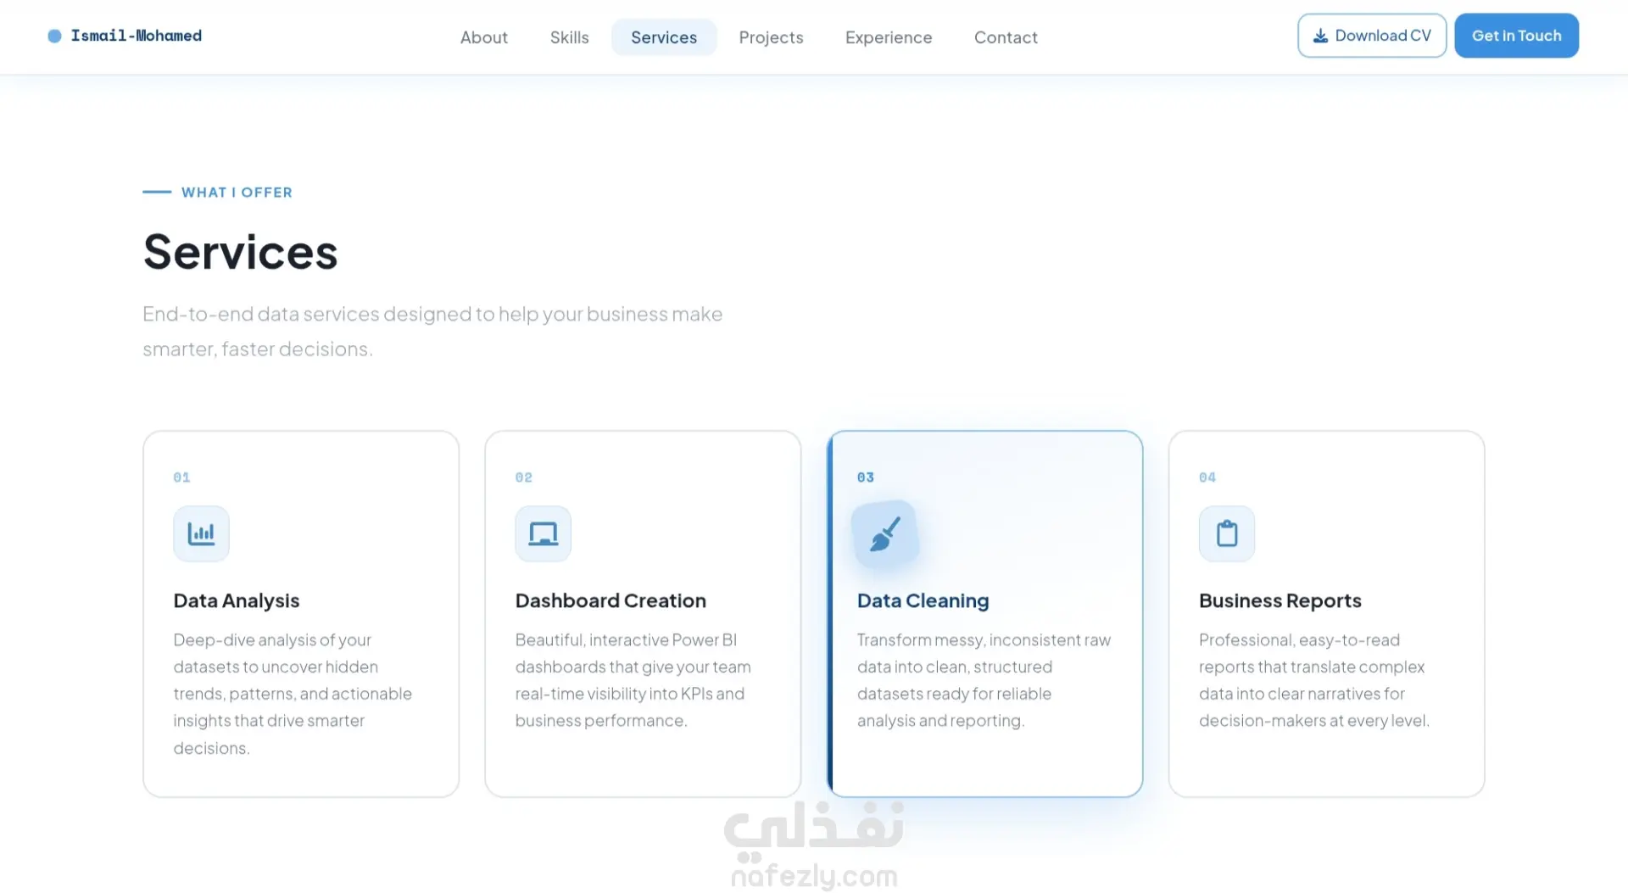Screen dimensions: 1628x893
Task: Navigate to Projects
Action: point(771,37)
